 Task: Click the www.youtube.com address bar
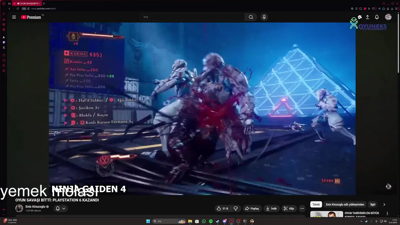click(43, 9)
